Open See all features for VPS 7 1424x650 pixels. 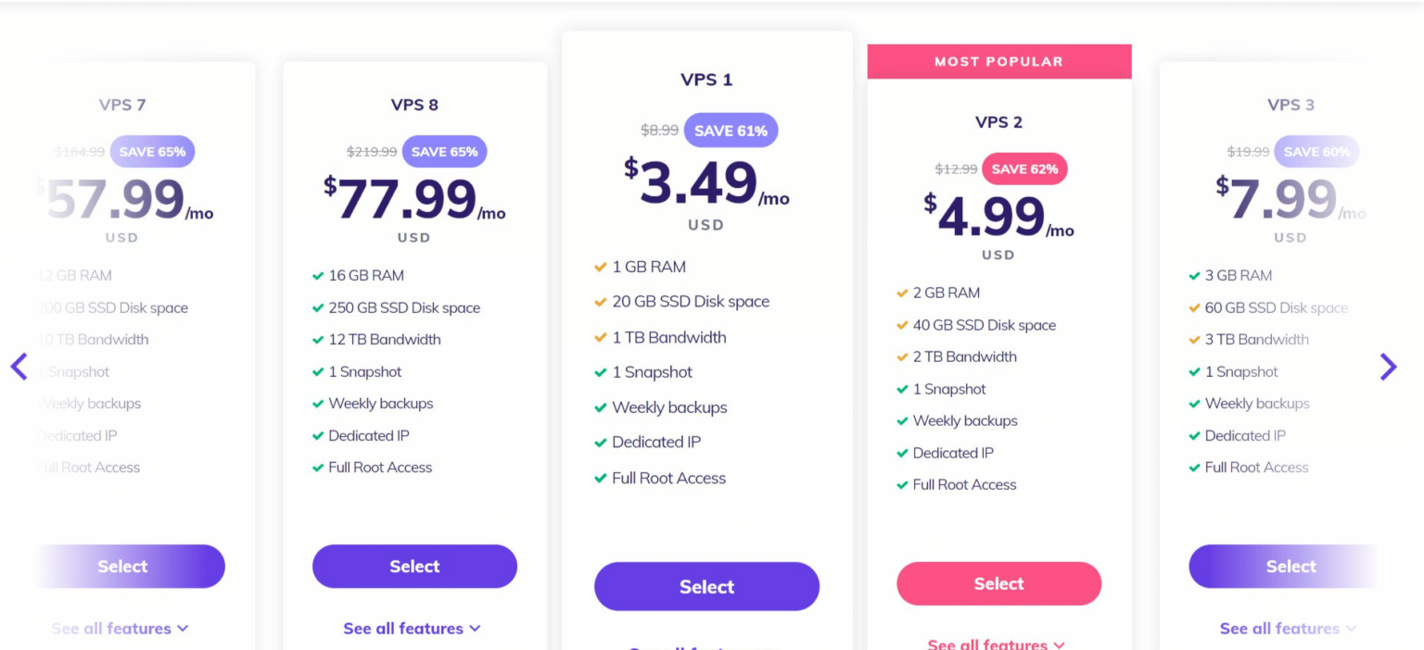120,628
